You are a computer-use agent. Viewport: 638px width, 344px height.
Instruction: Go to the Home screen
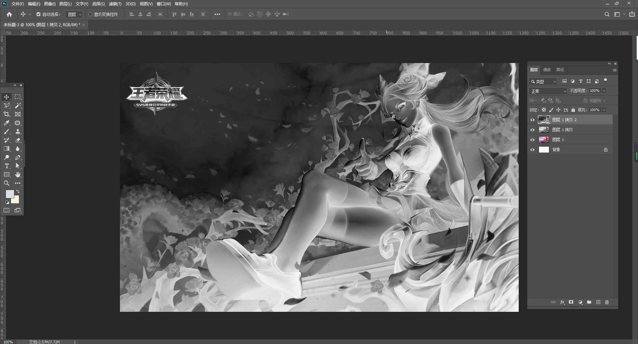click(9, 14)
